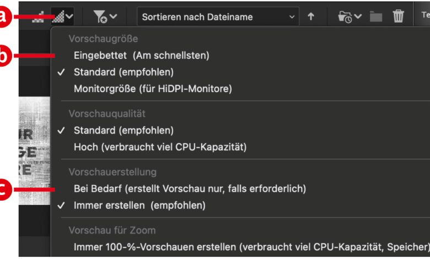The width and height of the screenshot is (430, 259).
Task: Choose Standard (empfohlen) under Vorschauqualität
Action: [x=123, y=131]
